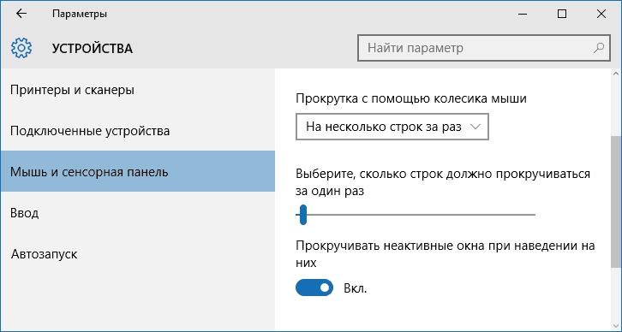Image resolution: width=622 pixels, height=332 pixels.
Task: Select Мышь и сенсорная панель
Action: [x=137, y=171]
